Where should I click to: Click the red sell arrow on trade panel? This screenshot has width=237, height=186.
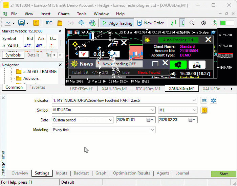(x=84, y=54)
